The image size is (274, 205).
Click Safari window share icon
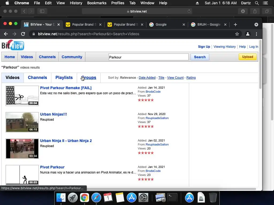255,11
